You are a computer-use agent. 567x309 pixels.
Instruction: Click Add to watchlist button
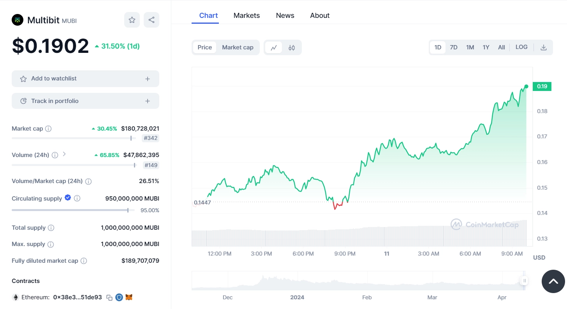tap(85, 79)
